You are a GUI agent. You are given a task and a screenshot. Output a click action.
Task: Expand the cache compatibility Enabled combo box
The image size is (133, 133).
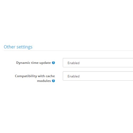click(98, 76)
